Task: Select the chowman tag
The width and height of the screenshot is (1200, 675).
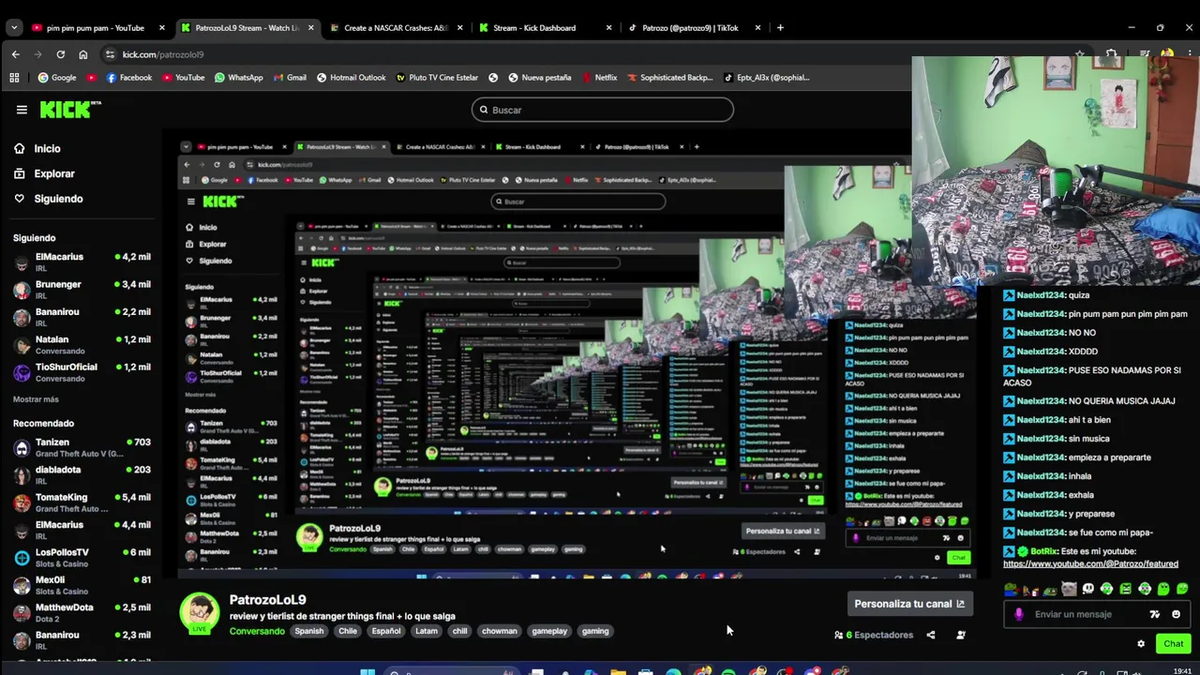Action: coord(499,631)
